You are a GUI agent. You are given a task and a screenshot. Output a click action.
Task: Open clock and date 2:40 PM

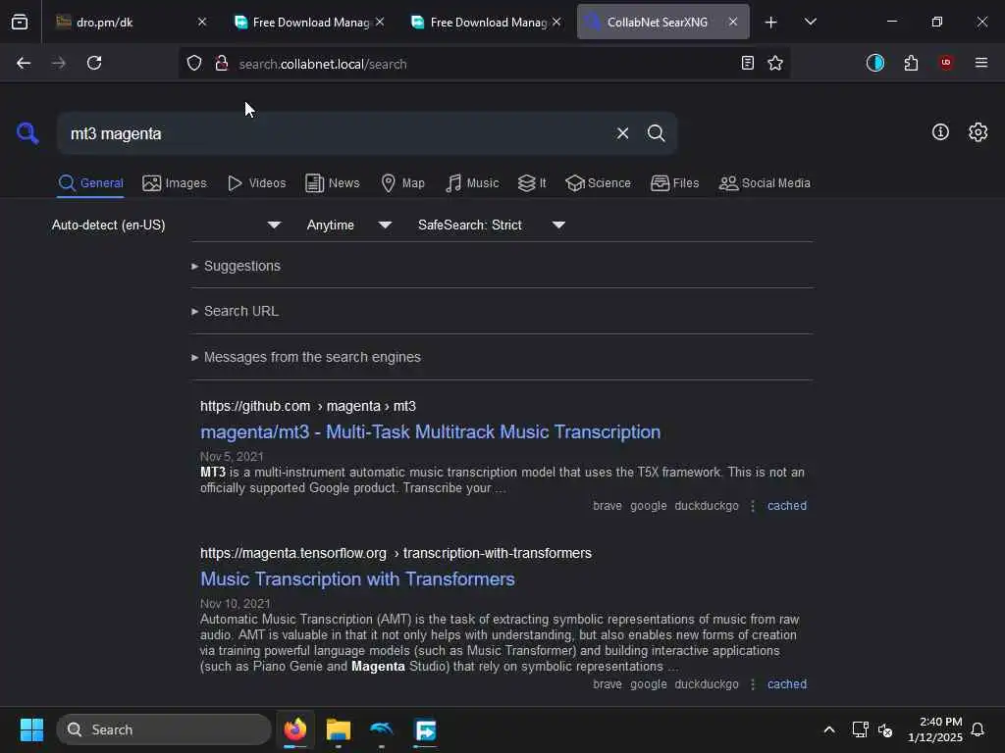tap(934, 729)
